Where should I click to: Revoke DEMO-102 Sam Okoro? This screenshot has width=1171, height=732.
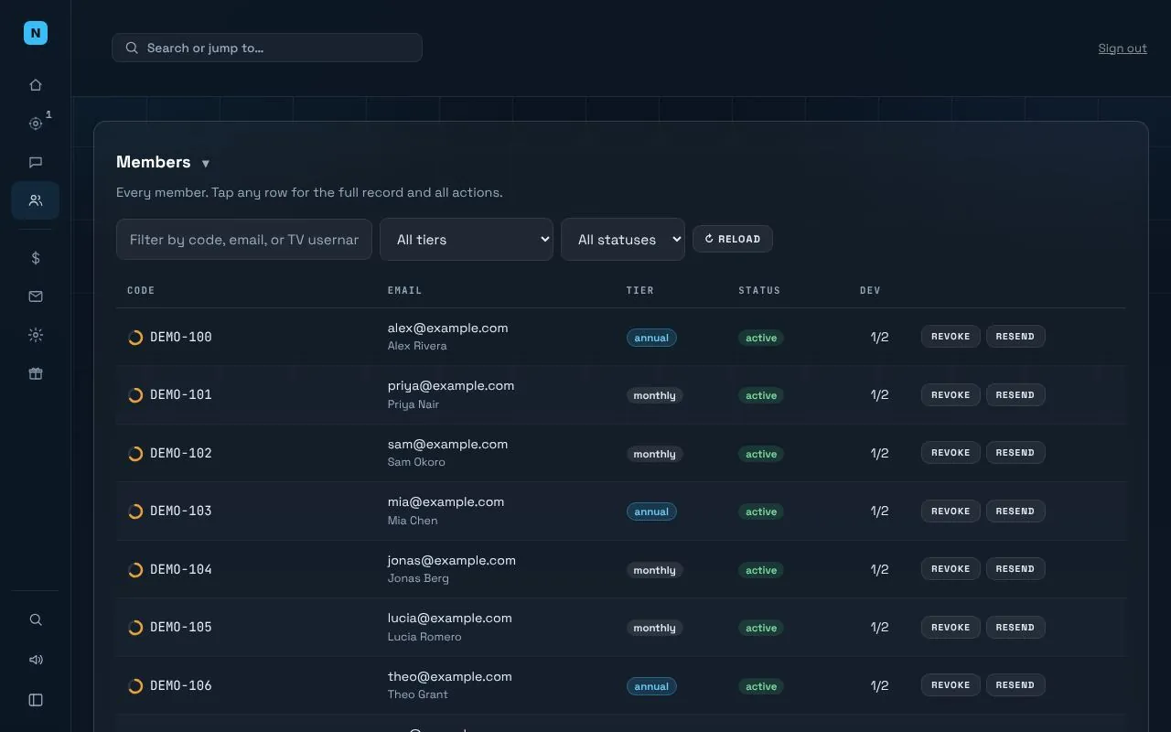pos(951,453)
